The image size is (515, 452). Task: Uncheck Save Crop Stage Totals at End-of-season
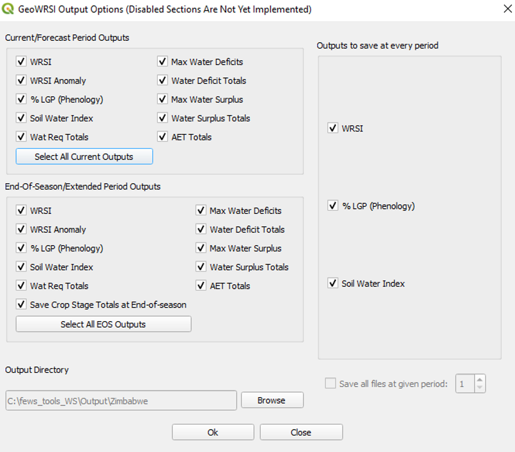[22, 305]
